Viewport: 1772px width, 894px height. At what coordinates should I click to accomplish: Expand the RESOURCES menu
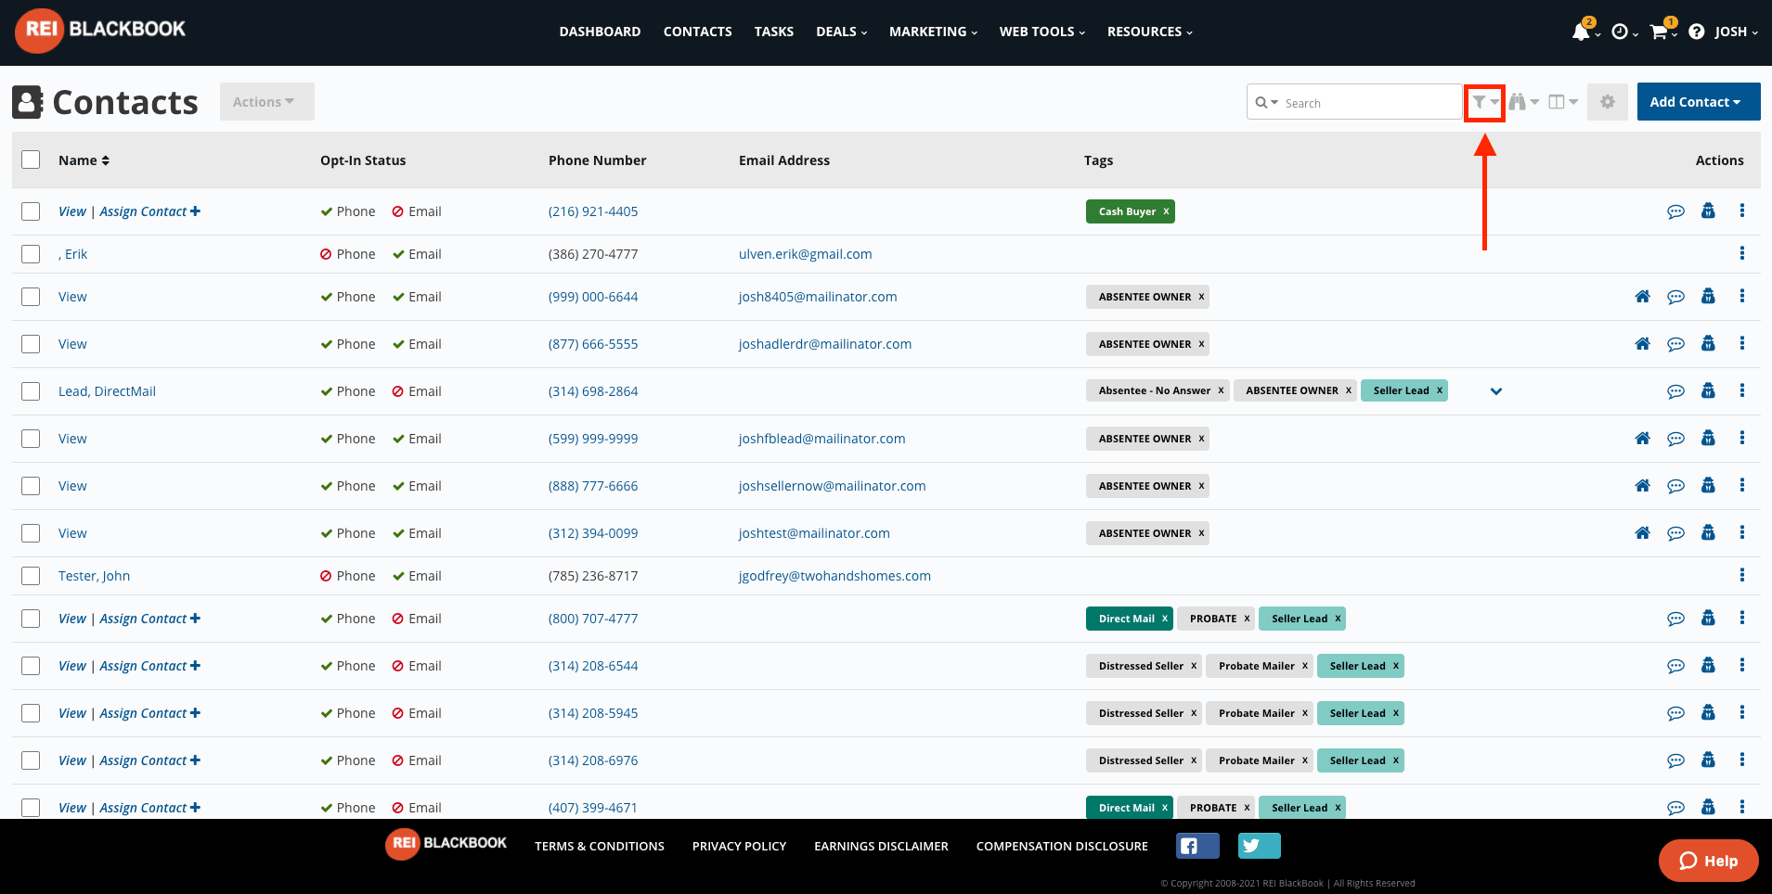point(1149,32)
